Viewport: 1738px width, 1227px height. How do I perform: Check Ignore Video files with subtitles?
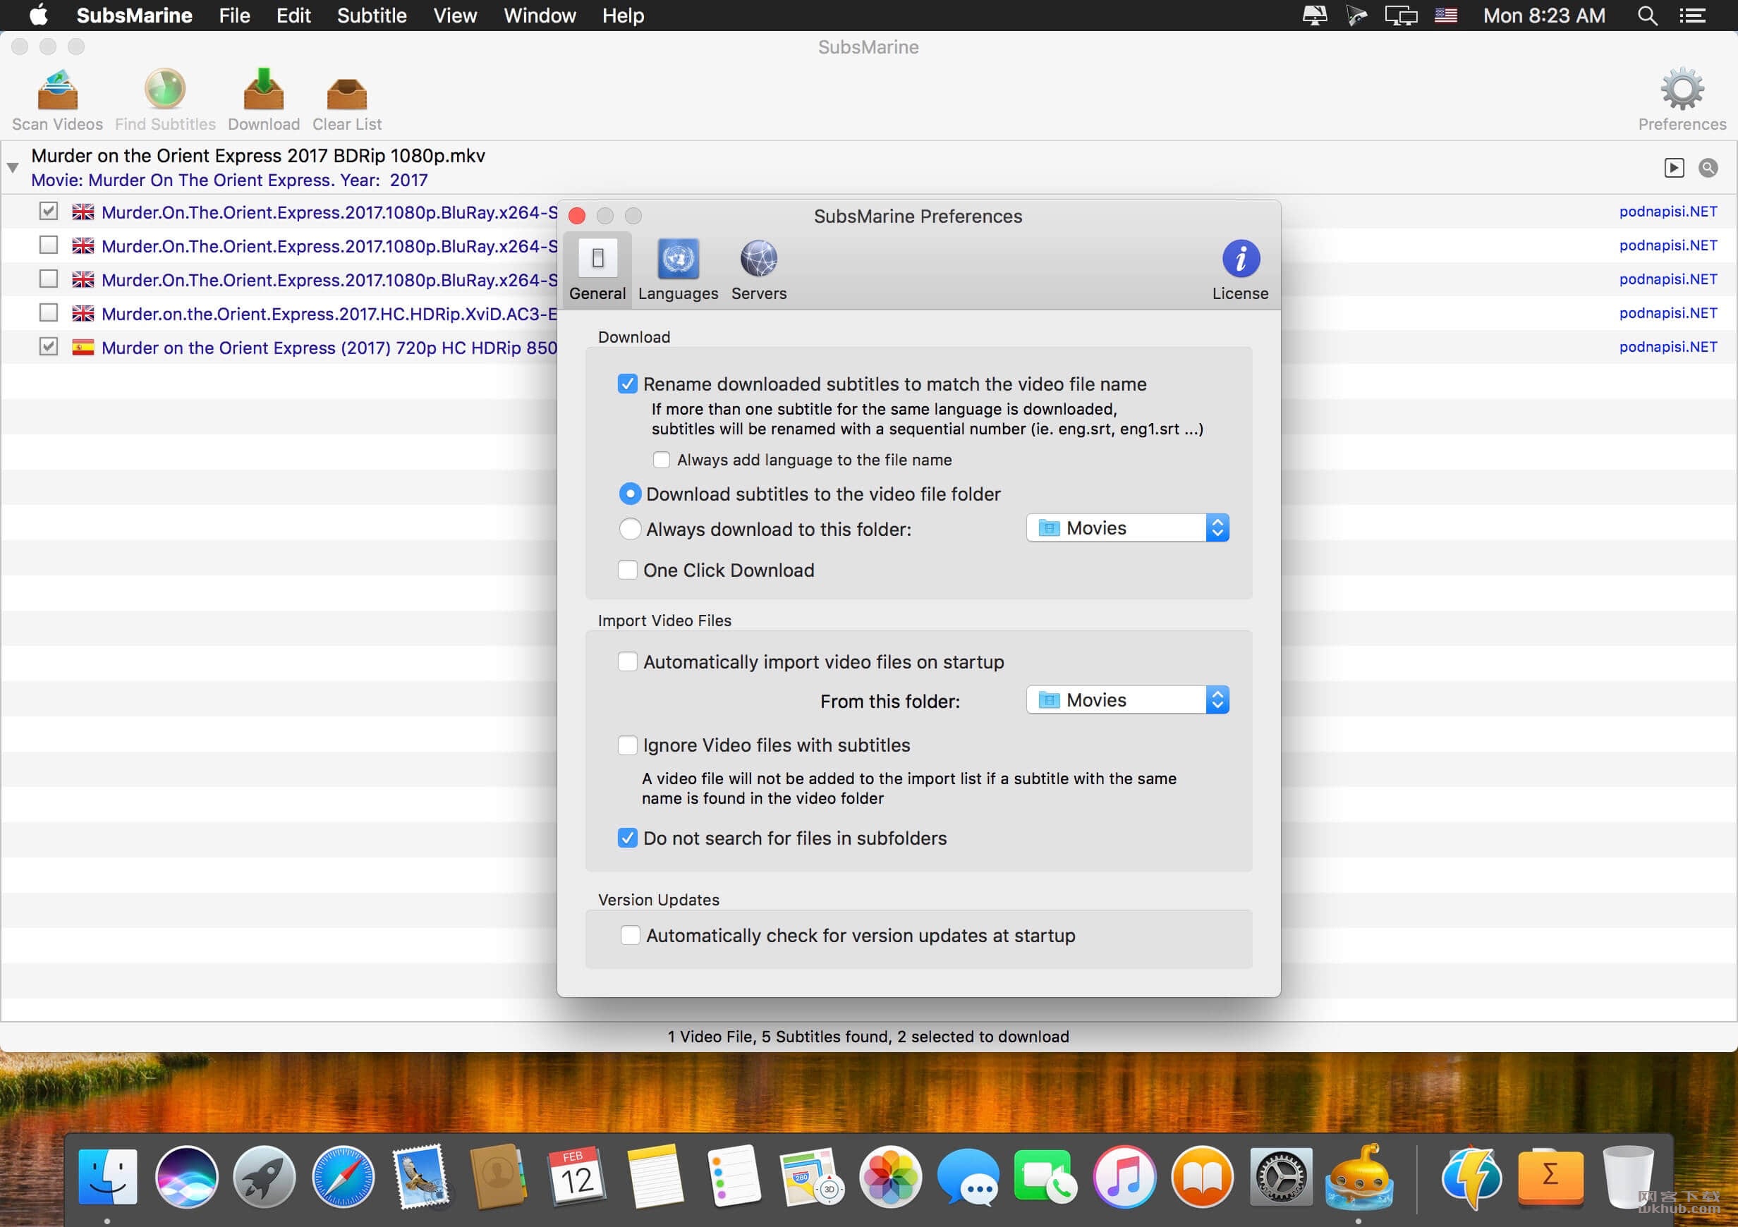[628, 745]
